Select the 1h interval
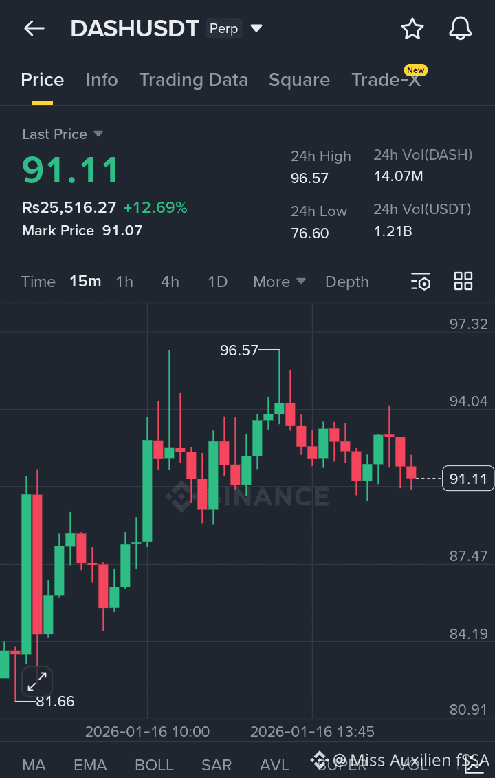 click(124, 282)
